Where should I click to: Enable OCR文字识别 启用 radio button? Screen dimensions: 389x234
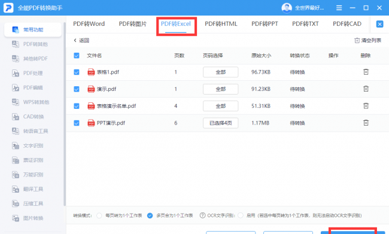241,215
